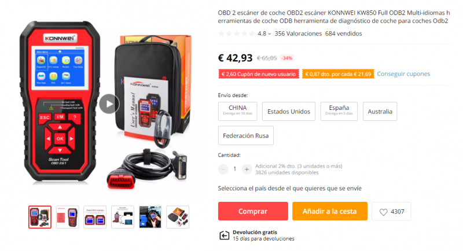The image size is (463, 251).
Task: Click the Comprar button
Action: coord(253,211)
